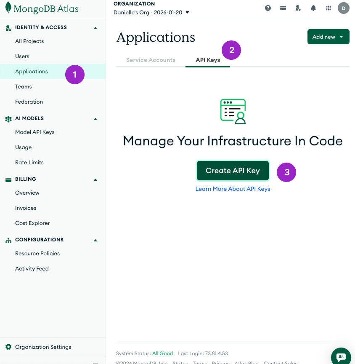Open the Add new dropdown button

pyautogui.click(x=328, y=37)
